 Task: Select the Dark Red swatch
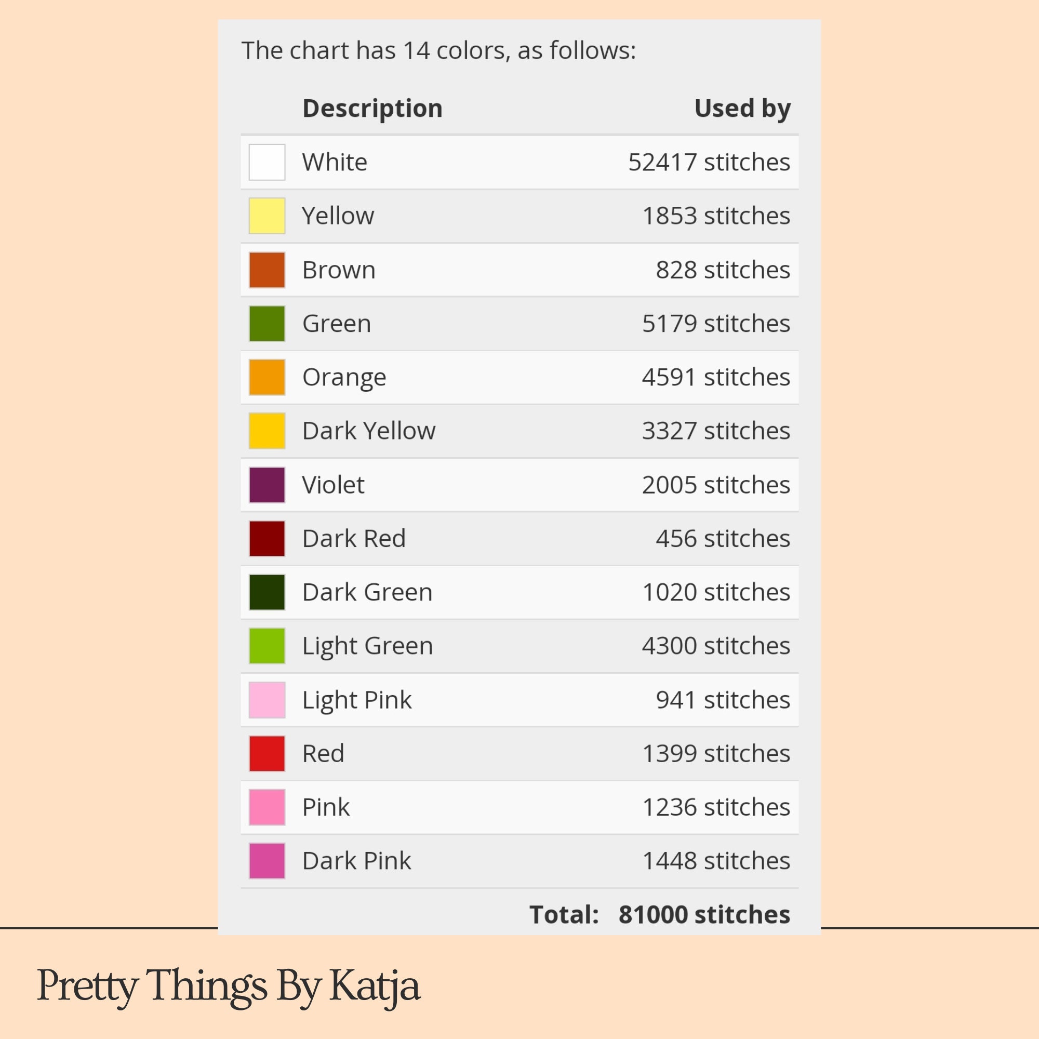tap(267, 538)
